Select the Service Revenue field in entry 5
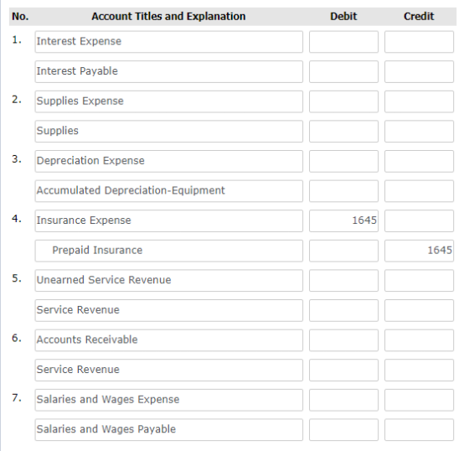The image size is (469, 451). [168, 310]
